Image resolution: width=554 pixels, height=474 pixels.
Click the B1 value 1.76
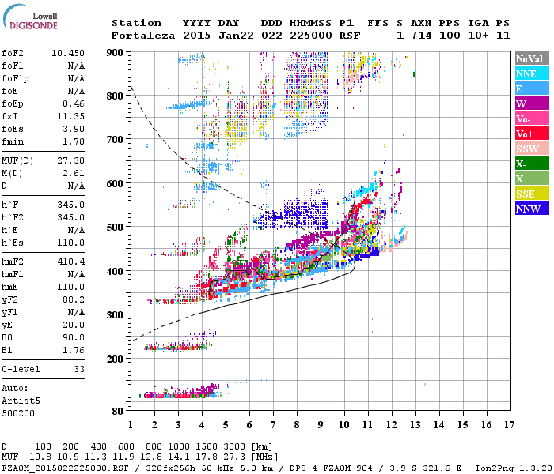point(74,350)
